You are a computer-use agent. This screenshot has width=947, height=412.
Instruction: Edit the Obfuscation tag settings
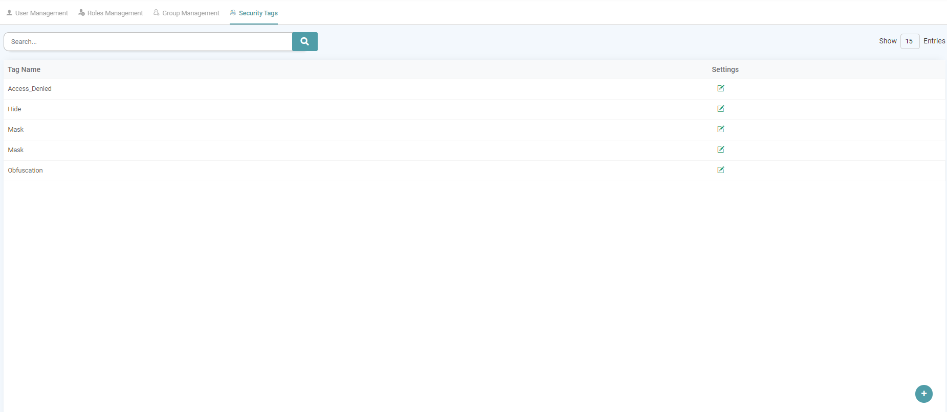pyautogui.click(x=720, y=170)
